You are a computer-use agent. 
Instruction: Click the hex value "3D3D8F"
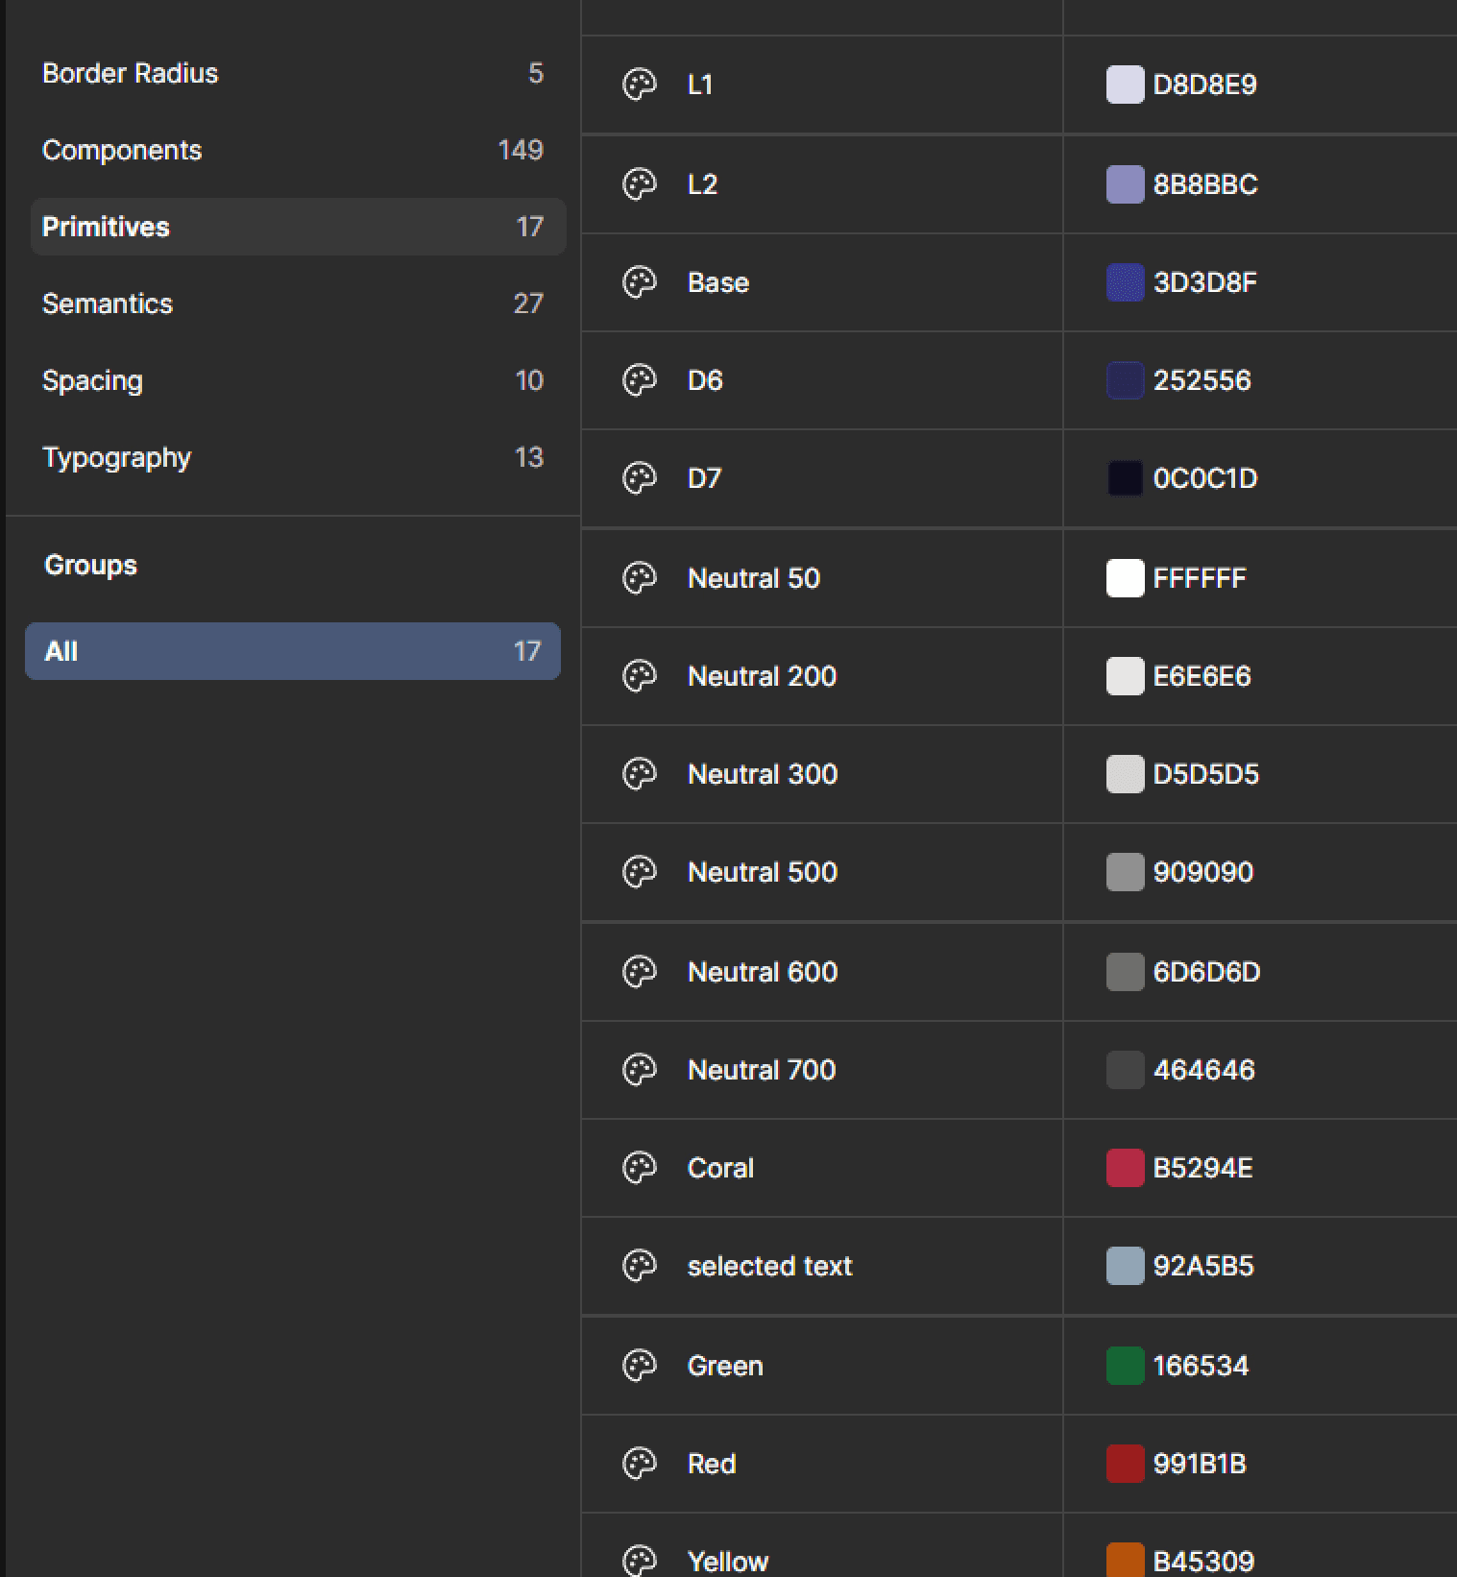(1204, 282)
